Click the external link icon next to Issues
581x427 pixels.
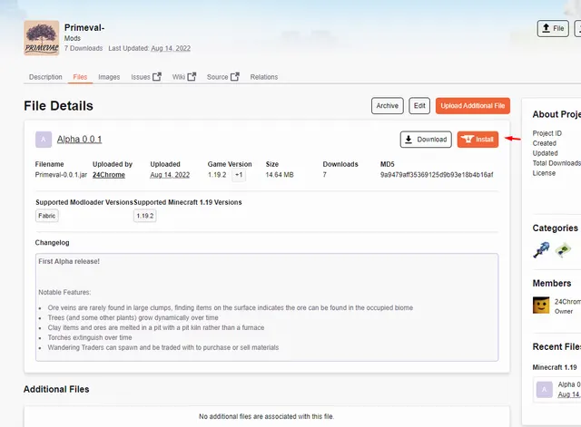[x=157, y=76]
